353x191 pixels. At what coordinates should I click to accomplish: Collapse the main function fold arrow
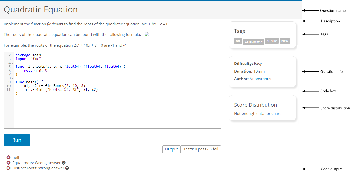click(12, 78)
